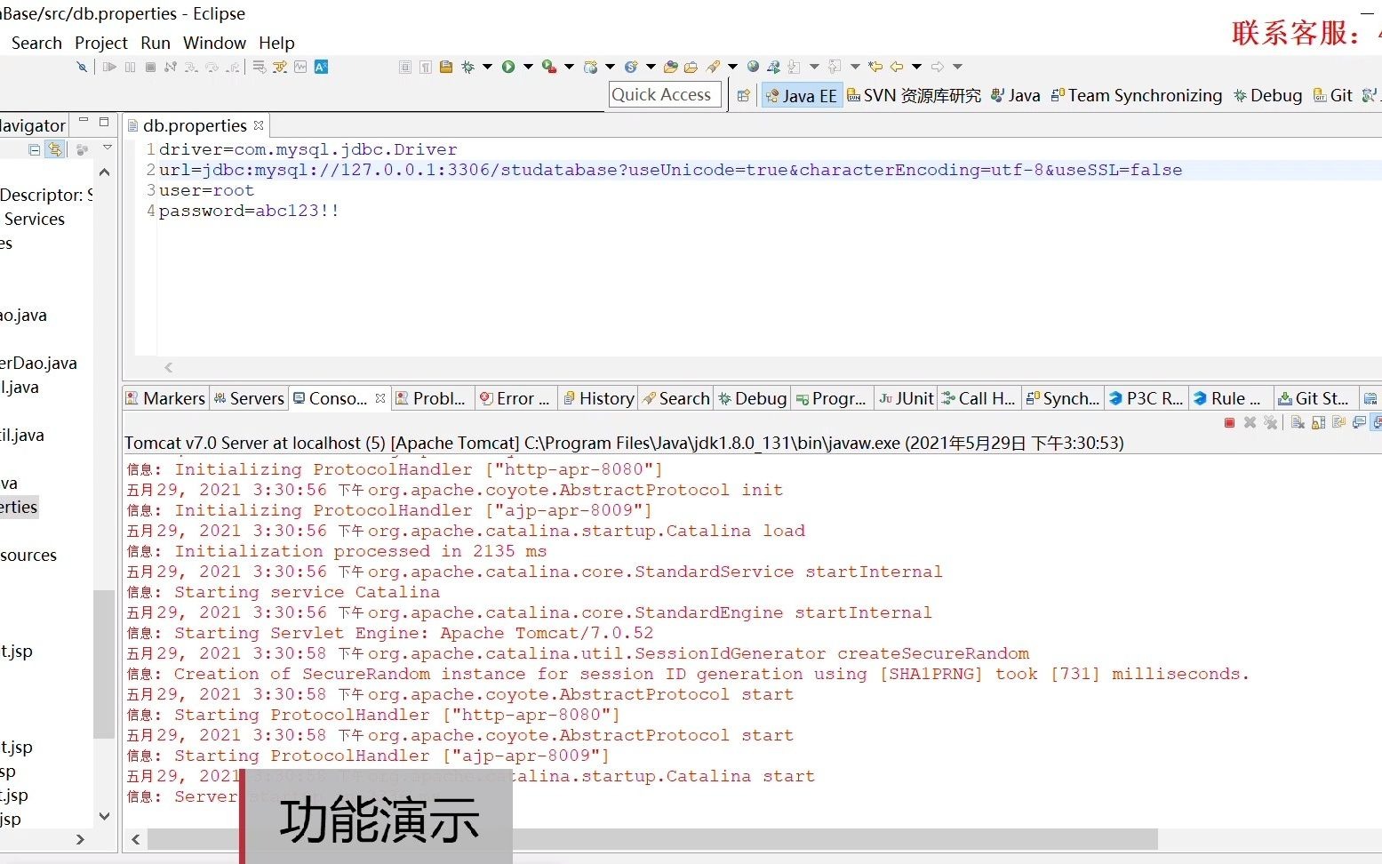Viewport: 1382px width, 864px height.
Task: Launch debug mode with the bug icon
Action: (467, 67)
